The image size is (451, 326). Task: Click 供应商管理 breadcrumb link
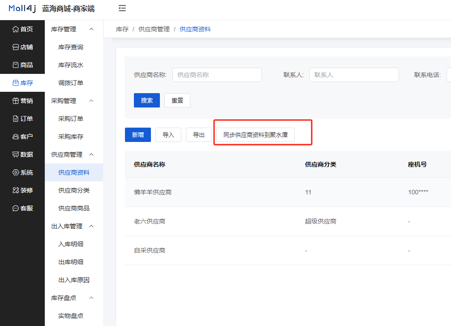coord(154,29)
